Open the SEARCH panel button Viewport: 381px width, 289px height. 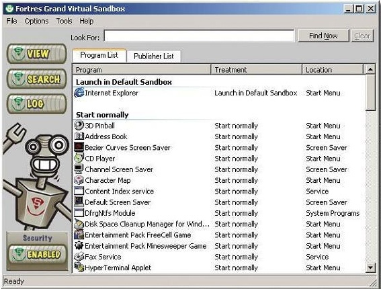tap(37, 79)
